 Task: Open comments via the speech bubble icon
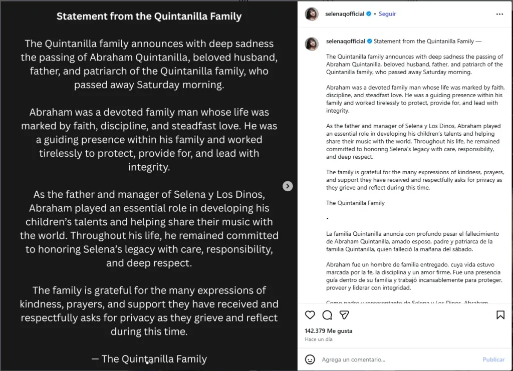point(328,315)
